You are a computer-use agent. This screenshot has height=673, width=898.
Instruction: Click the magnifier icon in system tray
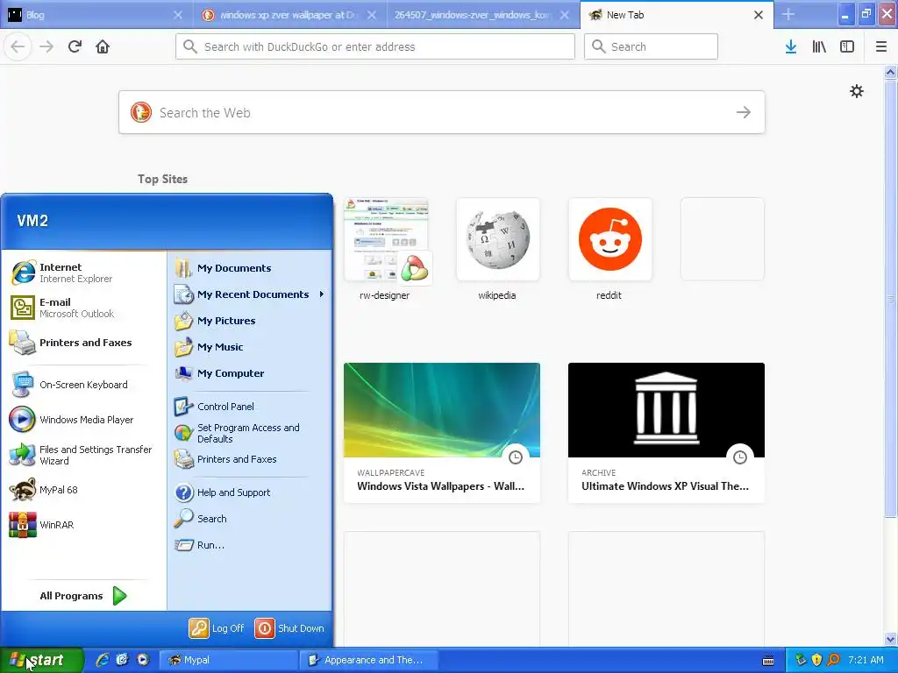click(833, 660)
